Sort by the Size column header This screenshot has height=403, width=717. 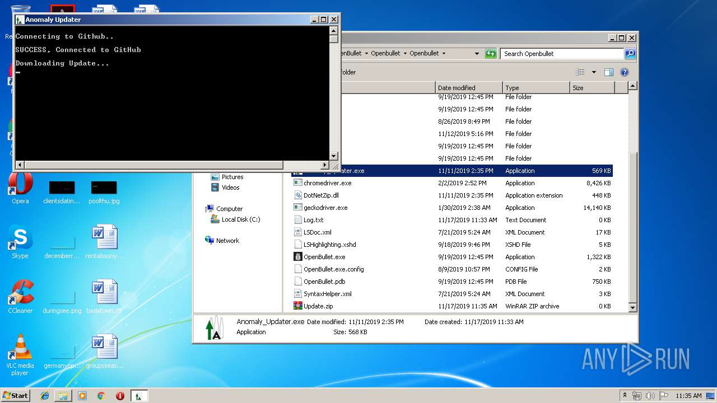coord(592,88)
